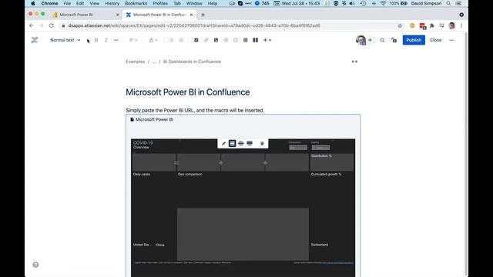
Task: Open the text alignment dropdown
Action: [x=133, y=40]
